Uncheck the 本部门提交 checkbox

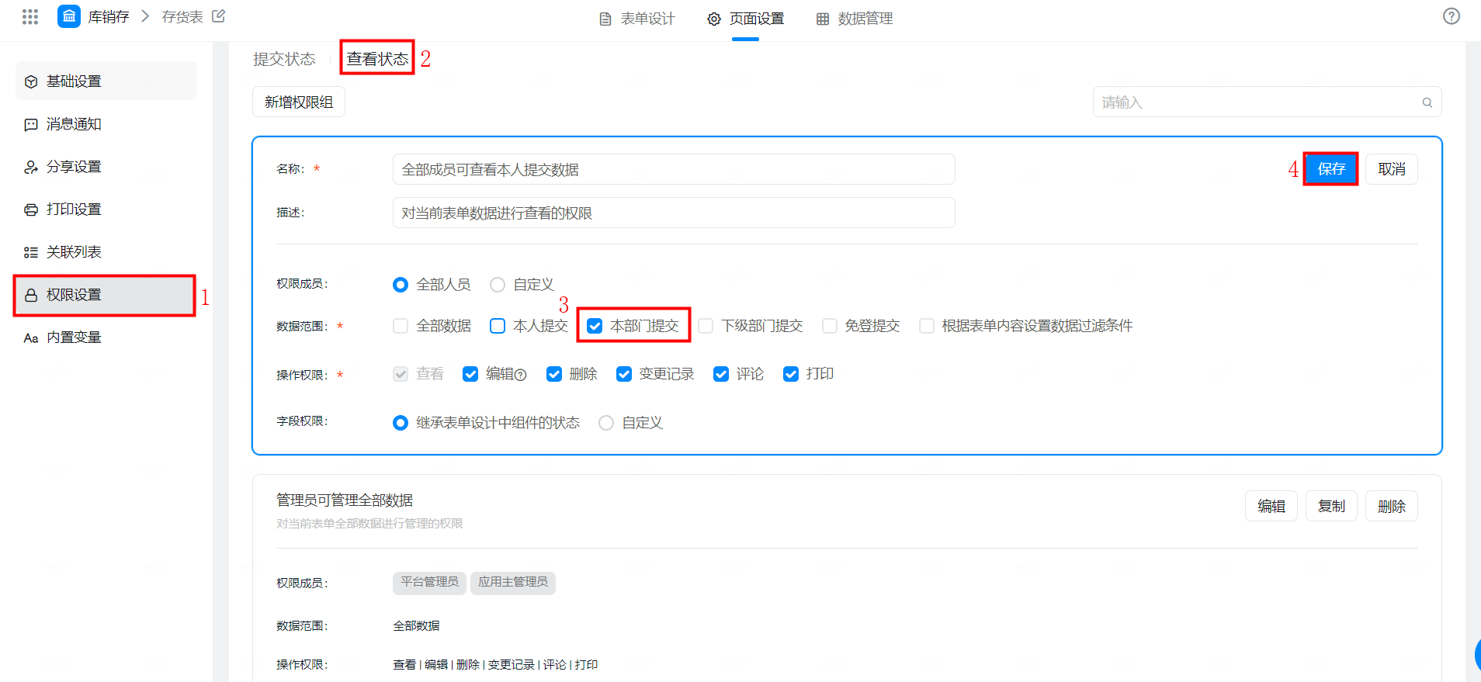[595, 326]
